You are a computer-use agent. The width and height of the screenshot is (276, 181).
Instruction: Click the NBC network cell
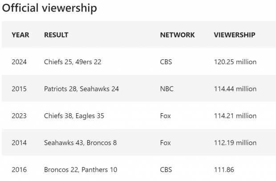click(x=166, y=89)
